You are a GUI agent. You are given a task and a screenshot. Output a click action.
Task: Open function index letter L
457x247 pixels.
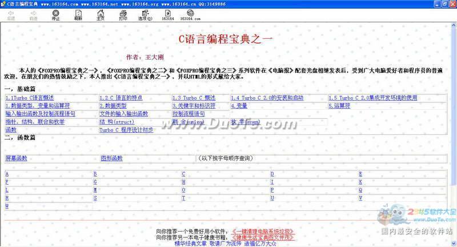[x=7, y=190]
